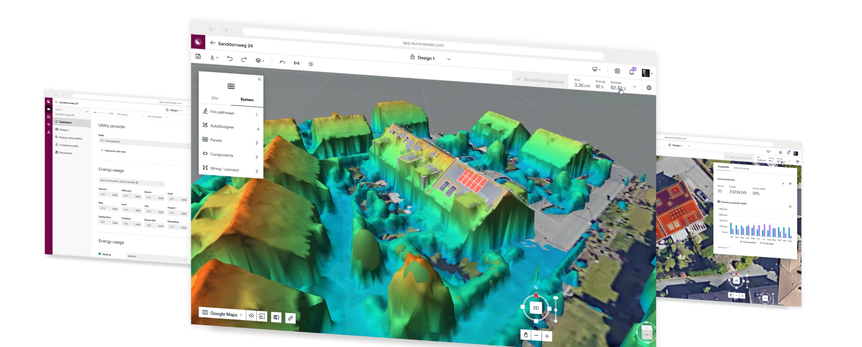Viewport: 862px width, 347px height.
Task: Switch to 2D view in center window
Action: [x=536, y=308]
